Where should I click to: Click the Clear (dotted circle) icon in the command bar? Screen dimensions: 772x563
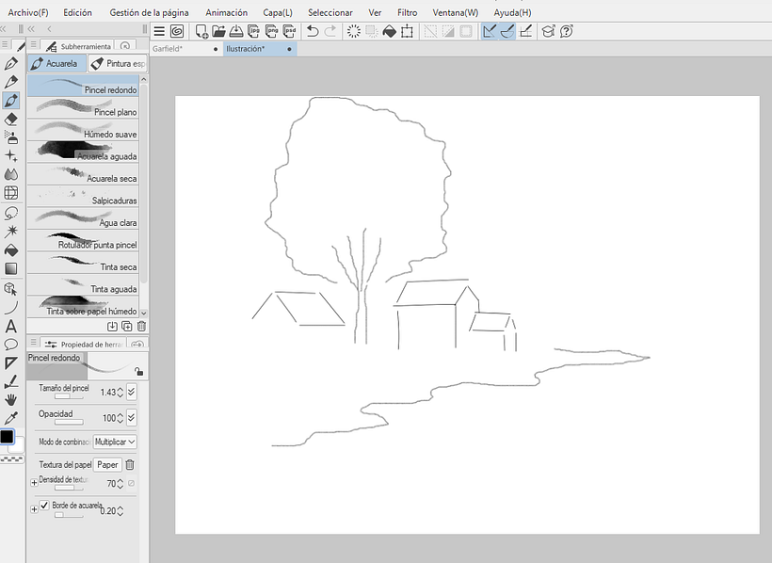pos(353,31)
